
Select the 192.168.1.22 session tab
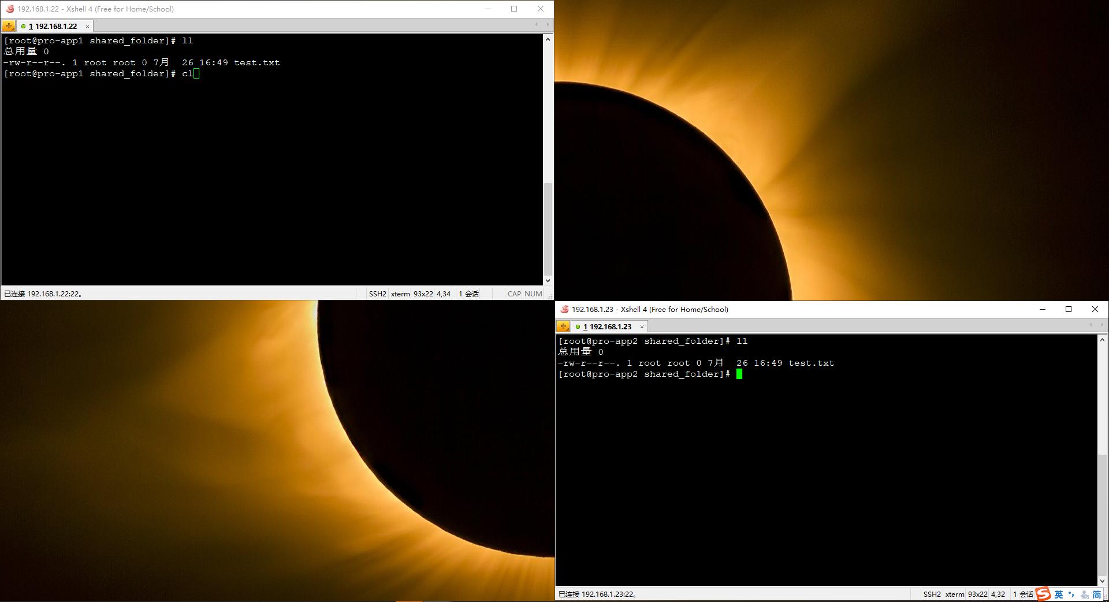[x=55, y=26]
